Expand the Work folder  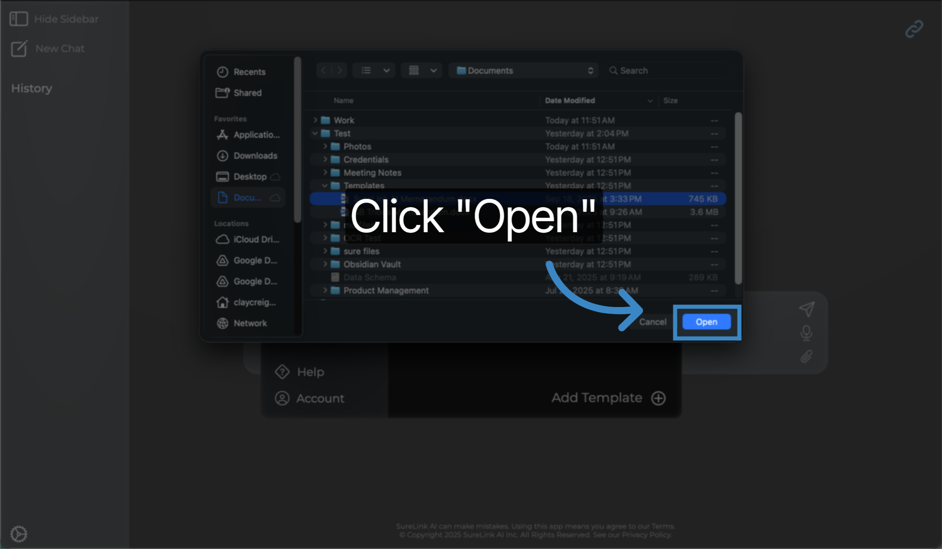click(x=316, y=120)
